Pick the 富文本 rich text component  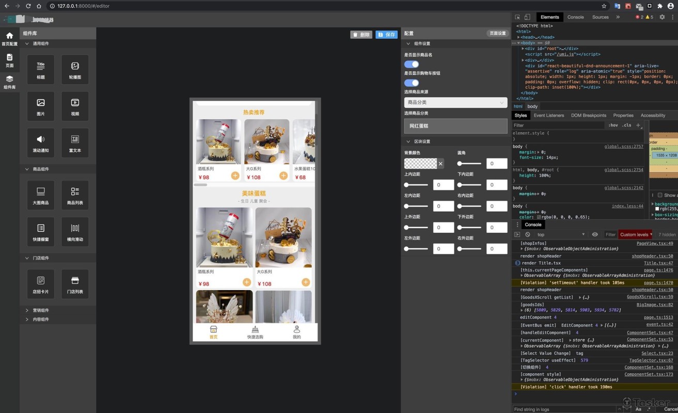click(75, 143)
